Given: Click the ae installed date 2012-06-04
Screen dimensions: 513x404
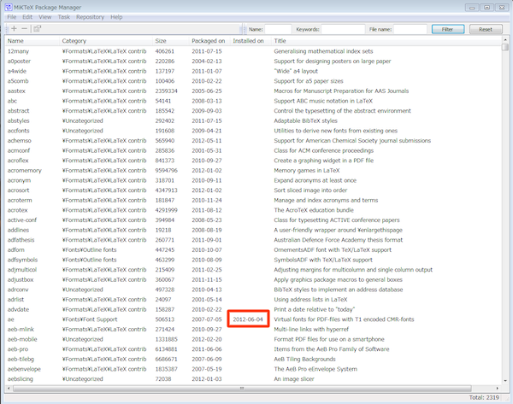Looking at the screenshot, I should coord(248,319).
